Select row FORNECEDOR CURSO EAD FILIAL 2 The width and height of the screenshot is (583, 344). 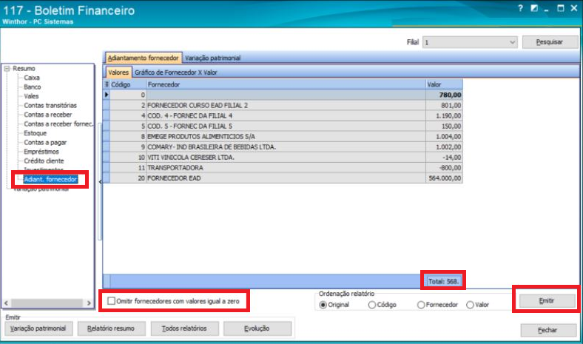283,105
